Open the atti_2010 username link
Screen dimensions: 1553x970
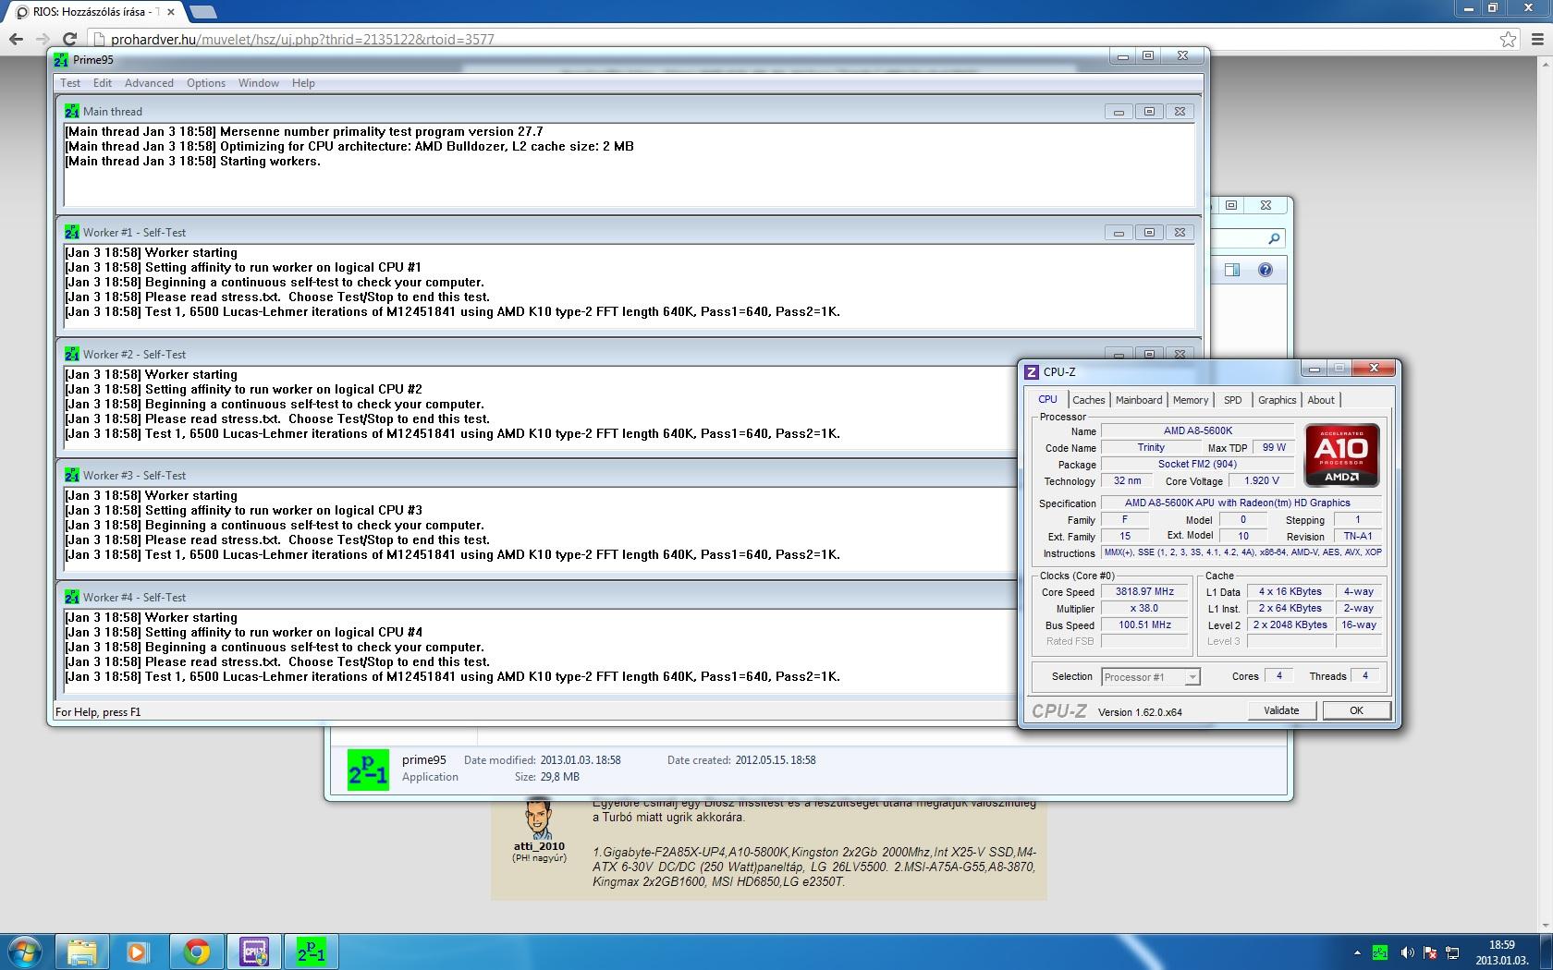539,846
